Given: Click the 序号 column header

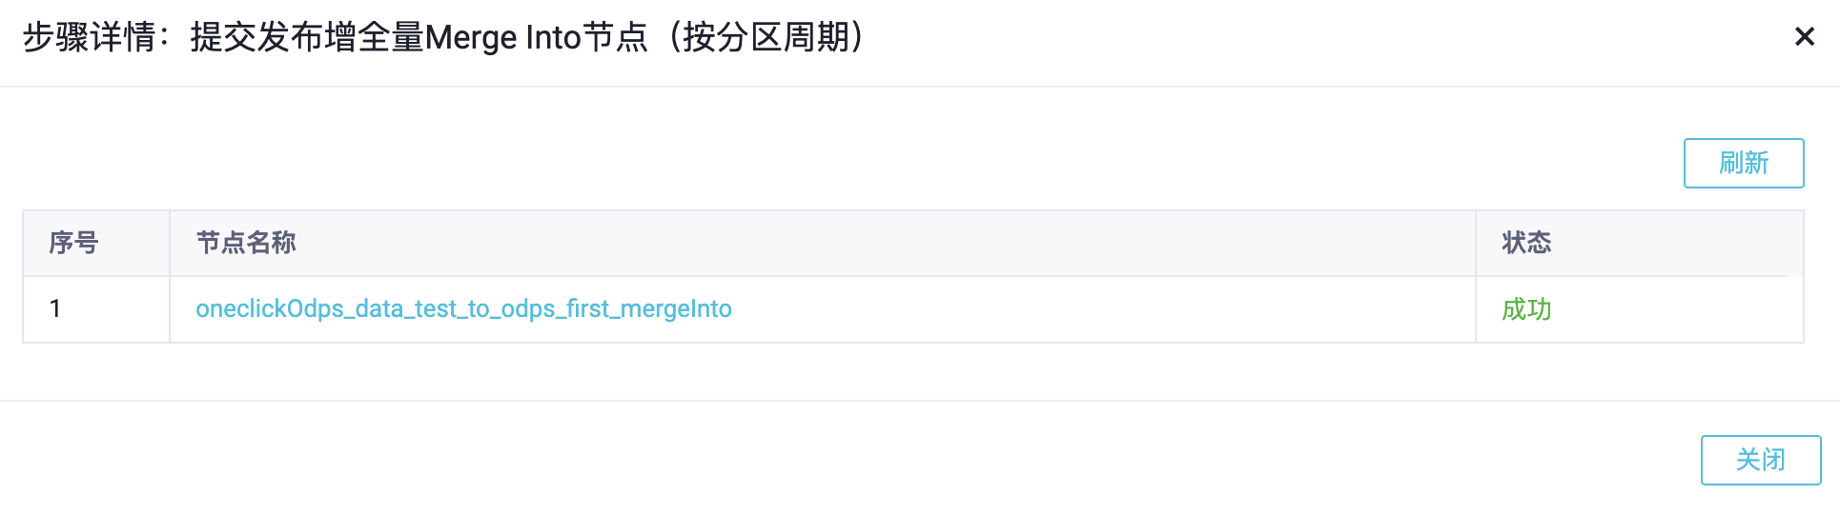Looking at the screenshot, I should click(73, 244).
